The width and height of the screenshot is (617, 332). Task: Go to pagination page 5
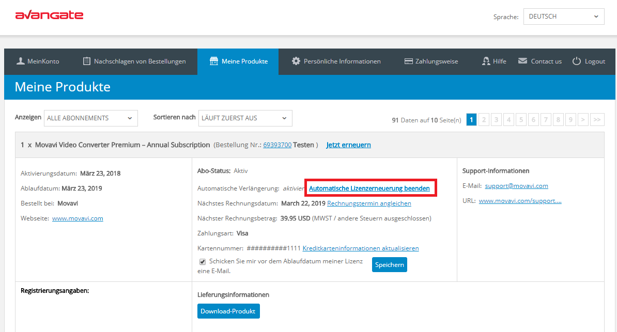coord(521,120)
